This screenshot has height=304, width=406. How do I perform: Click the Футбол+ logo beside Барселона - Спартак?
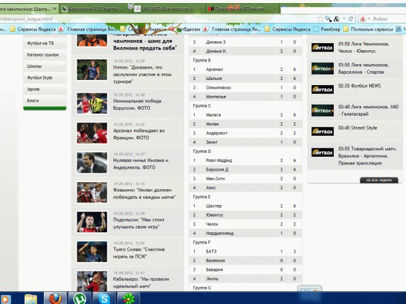[x=322, y=69]
